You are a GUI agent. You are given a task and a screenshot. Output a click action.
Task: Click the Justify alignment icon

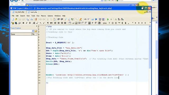pyautogui.click(x=65, y=23)
